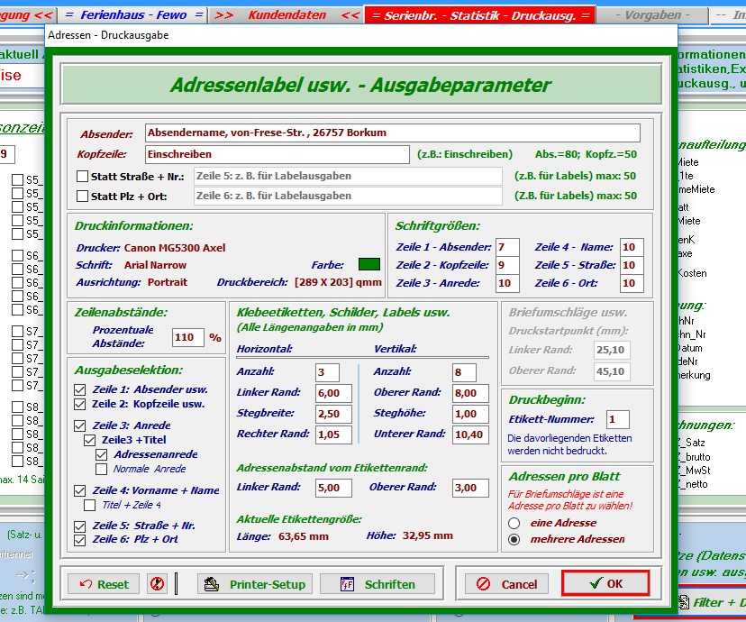
Task: Click the Etikett-Nummer input field
Action: click(x=617, y=419)
